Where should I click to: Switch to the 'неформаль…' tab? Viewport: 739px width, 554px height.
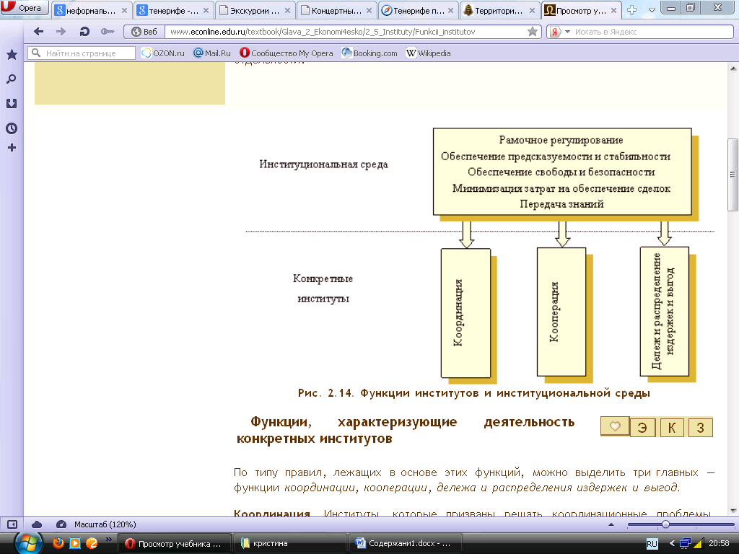pos(91,10)
